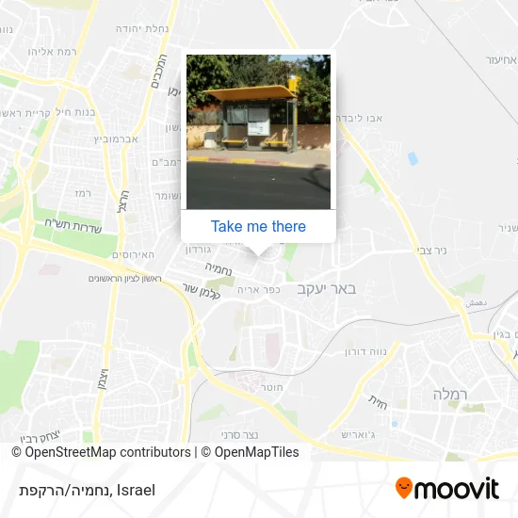Select the רמלה city label on map
518x518 pixels.
tap(450, 395)
